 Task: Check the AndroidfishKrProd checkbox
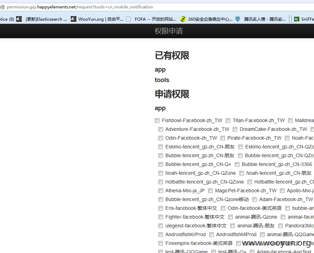pyautogui.click(x=161, y=234)
